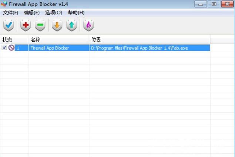Screen dimensions: 235x157
Task: Click the Fab.exe file path cell
Action: (x=139, y=48)
